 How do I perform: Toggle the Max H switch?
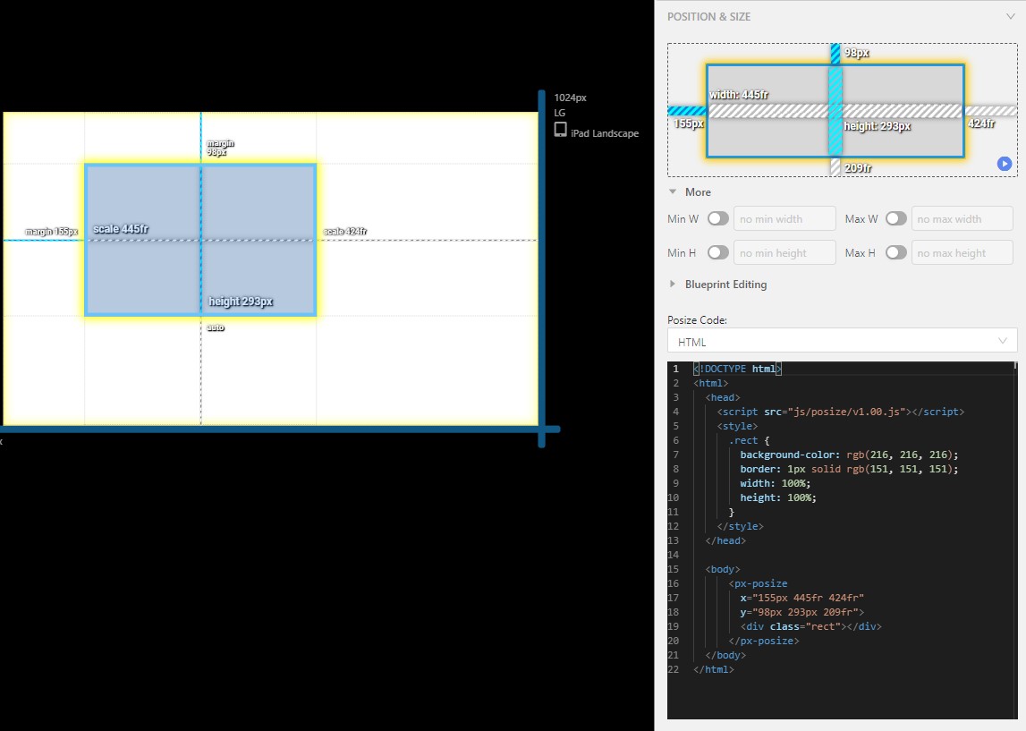[895, 252]
